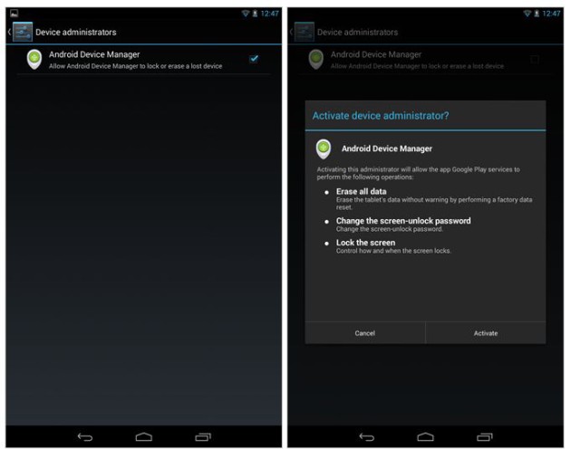Tap picture notification icon in left status bar
Image resolution: width=571 pixels, height=450 pixels.
click(x=14, y=14)
